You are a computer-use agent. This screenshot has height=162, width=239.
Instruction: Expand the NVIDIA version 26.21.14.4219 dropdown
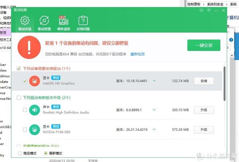click(154, 129)
